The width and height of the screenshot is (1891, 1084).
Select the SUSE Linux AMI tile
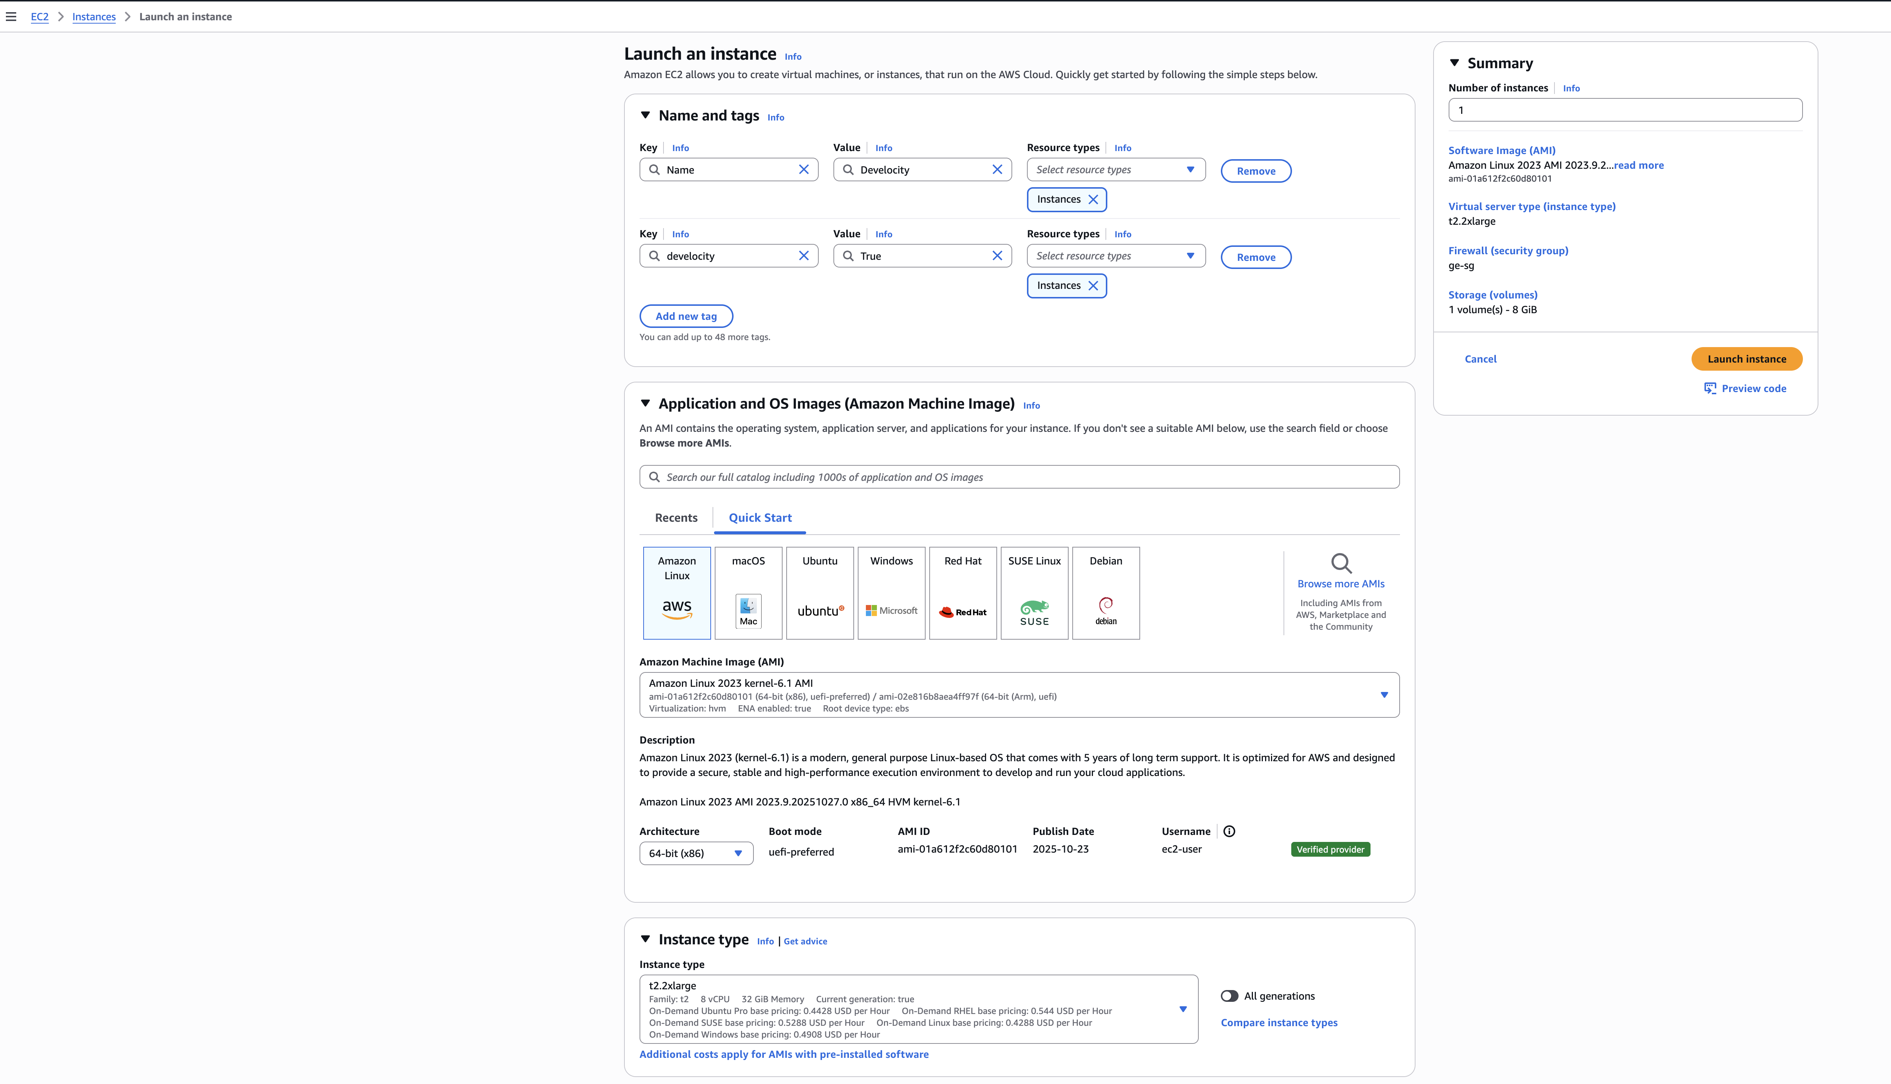coord(1034,592)
